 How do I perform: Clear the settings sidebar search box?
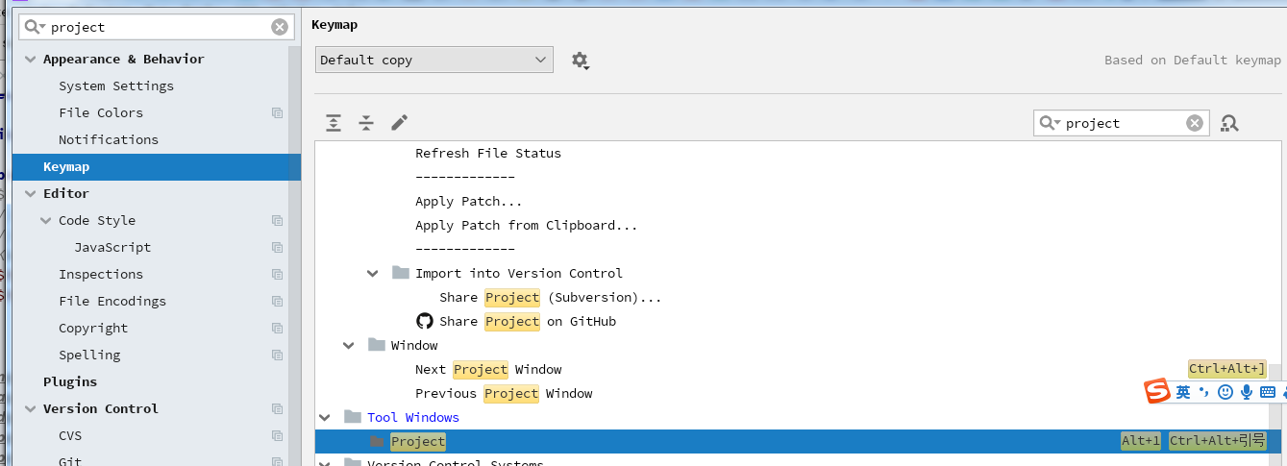coord(280,27)
